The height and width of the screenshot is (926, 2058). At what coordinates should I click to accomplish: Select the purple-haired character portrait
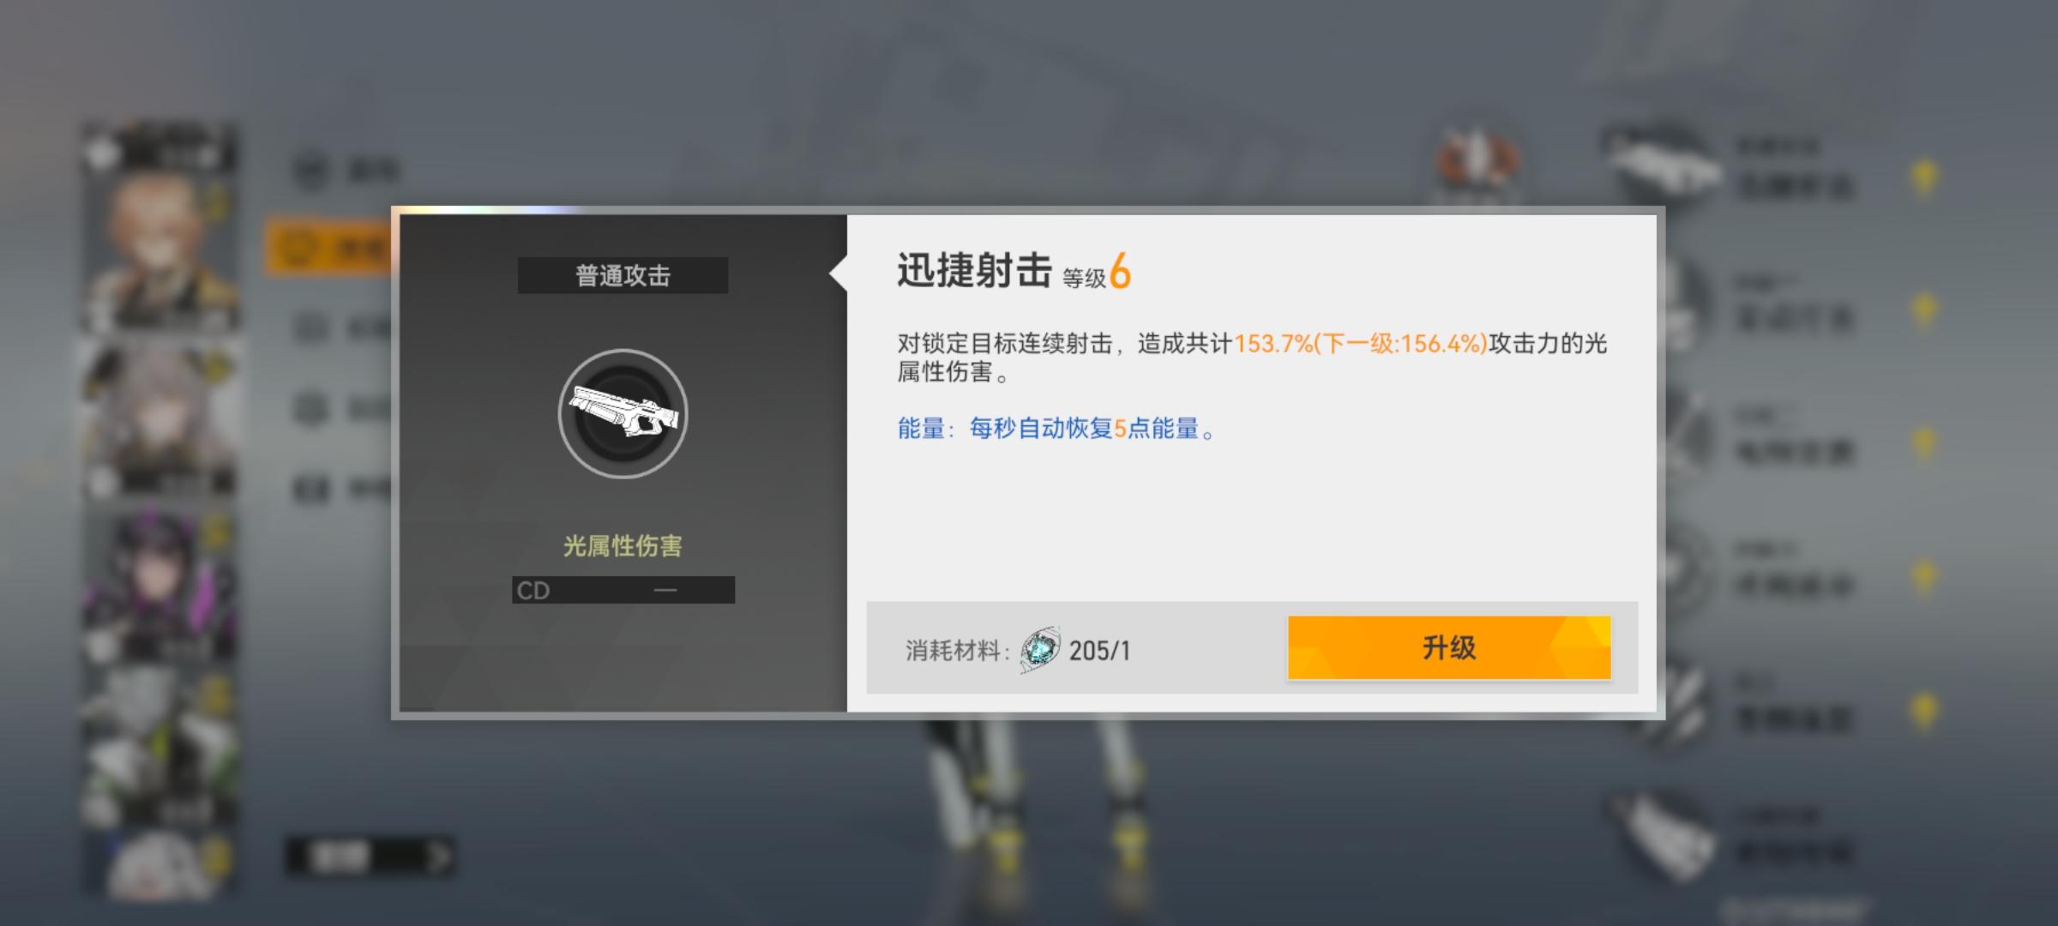point(159,583)
